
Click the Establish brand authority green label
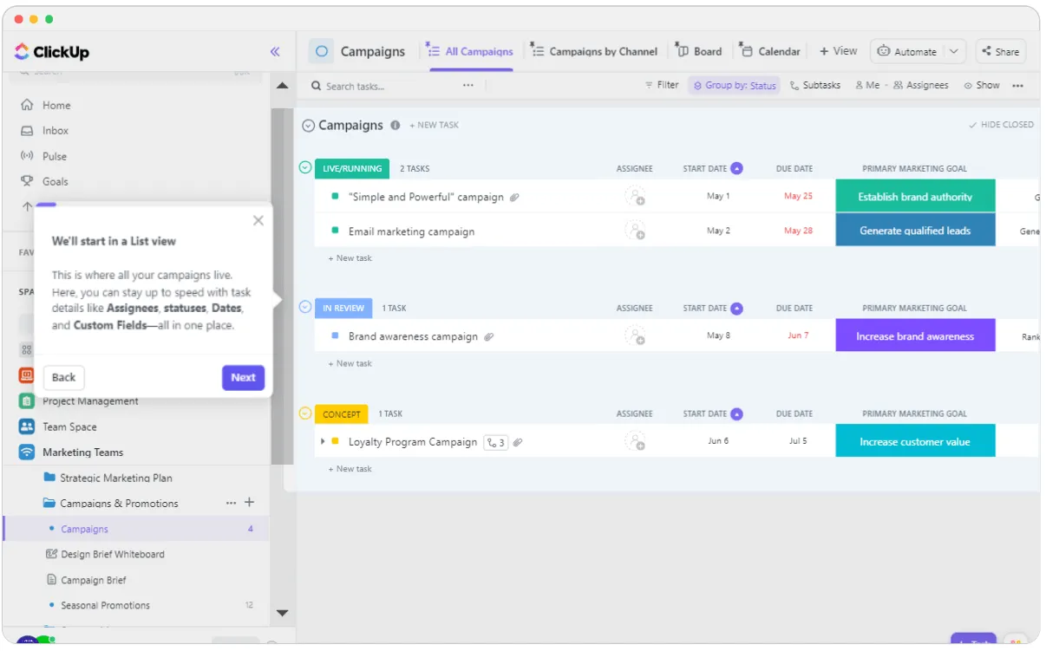[915, 197]
